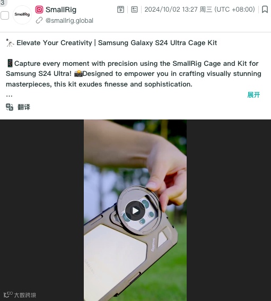Expand the caption with 展开

253,94
